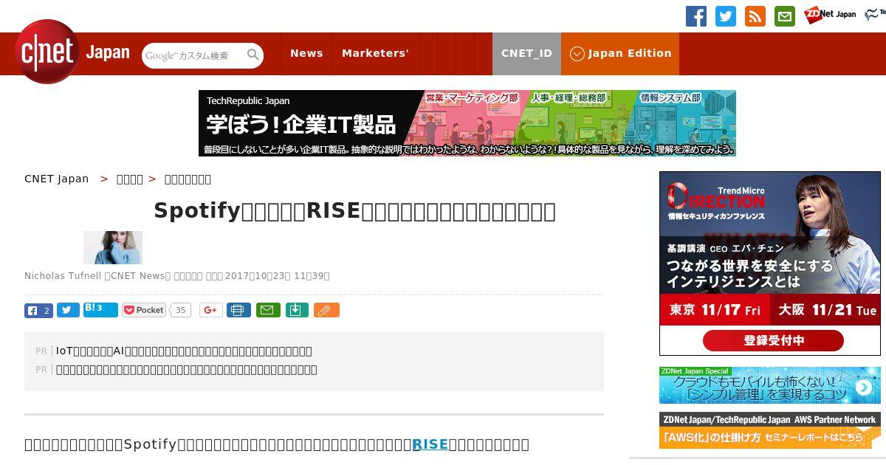Screen dimensions: 886x465
Task: Click the Spotify RISE article headline
Action: tap(354, 211)
